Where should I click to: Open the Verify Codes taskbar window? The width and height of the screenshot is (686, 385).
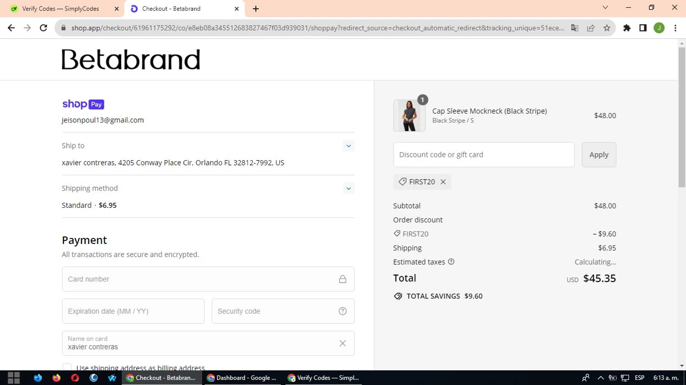(323, 378)
